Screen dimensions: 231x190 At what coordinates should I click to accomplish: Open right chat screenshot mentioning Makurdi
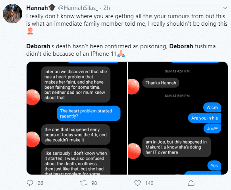click(178, 118)
